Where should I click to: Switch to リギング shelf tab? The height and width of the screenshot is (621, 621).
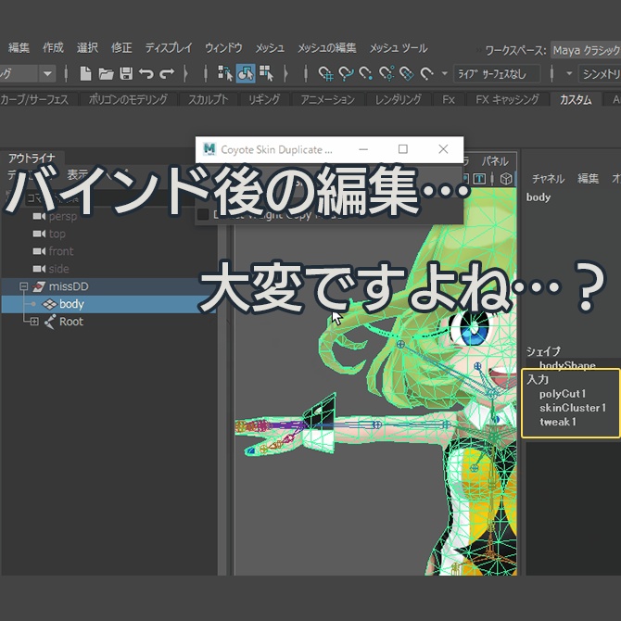[x=264, y=99]
